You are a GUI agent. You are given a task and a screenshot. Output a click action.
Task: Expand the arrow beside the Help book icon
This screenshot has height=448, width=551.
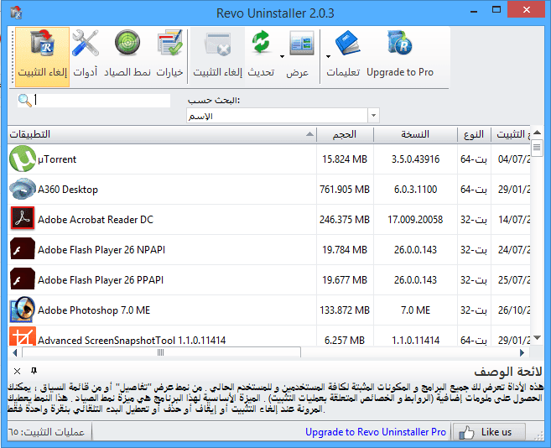pos(328,56)
